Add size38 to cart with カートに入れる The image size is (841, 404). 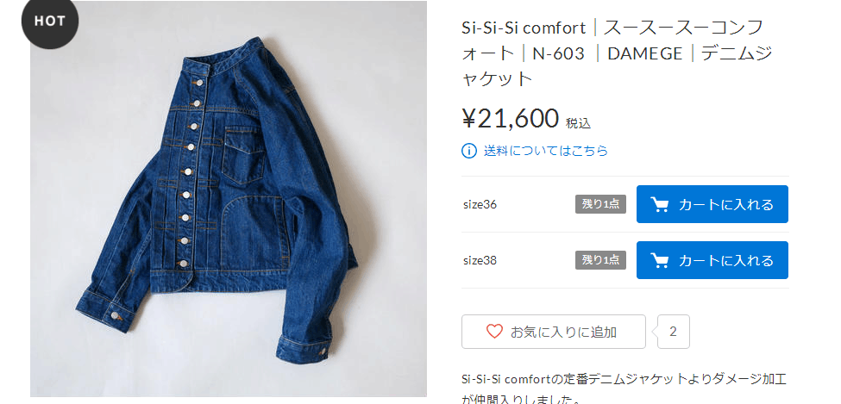tap(712, 260)
